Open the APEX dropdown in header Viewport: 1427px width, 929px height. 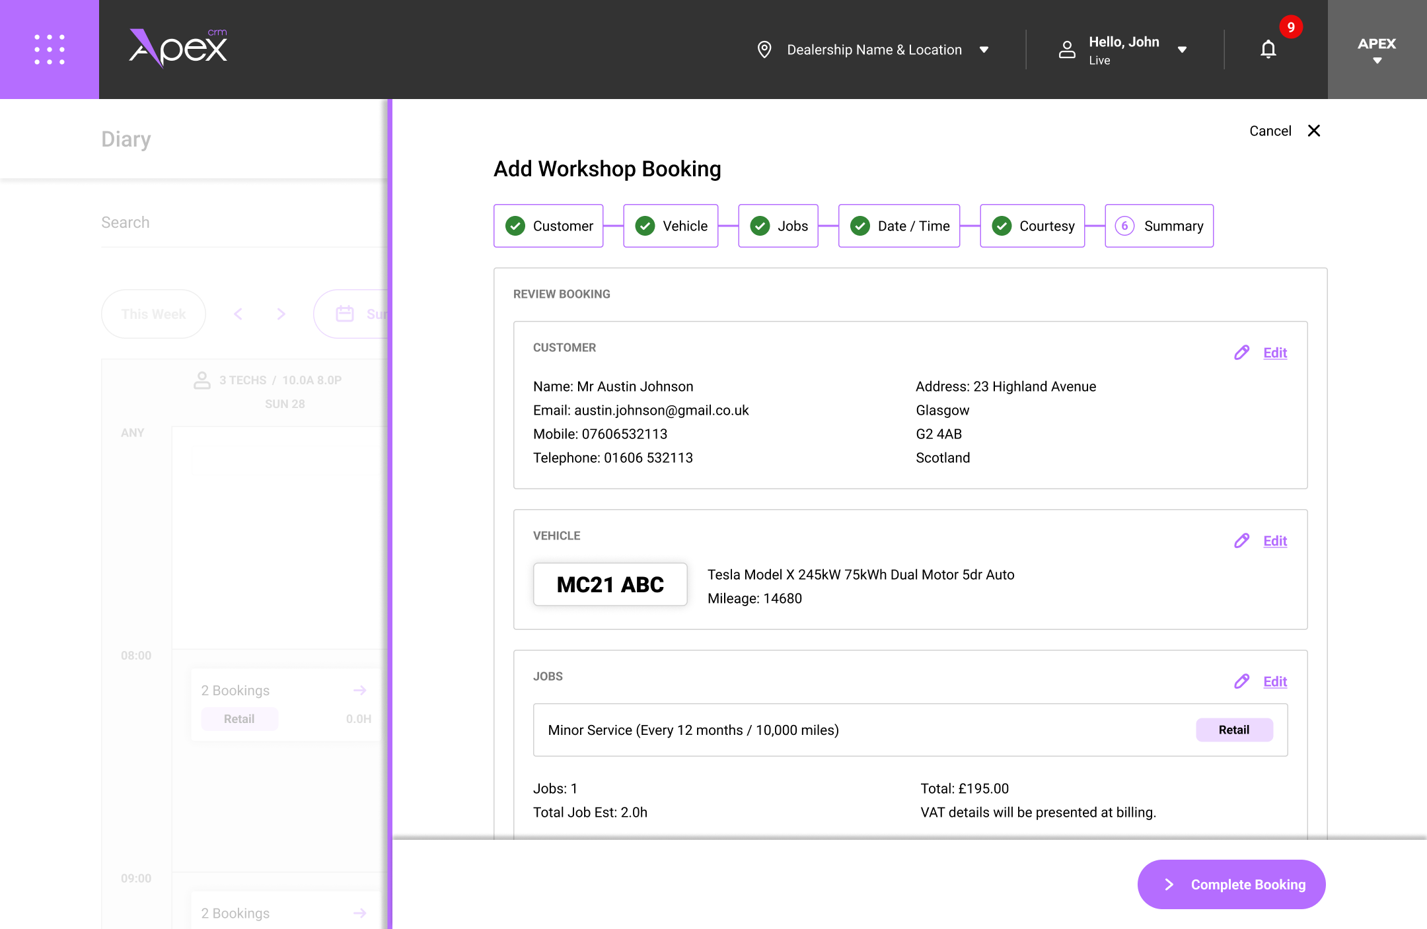pos(1377,50)
